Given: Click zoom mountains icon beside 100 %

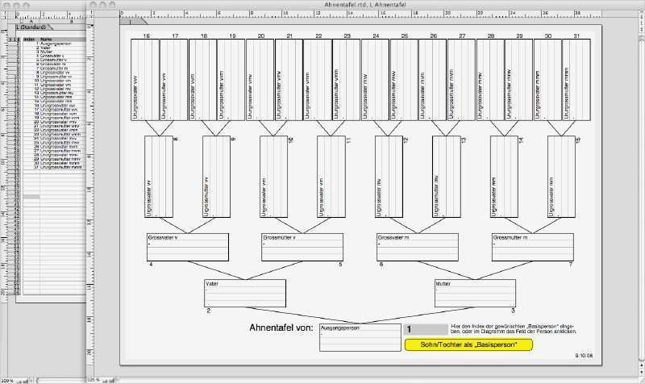Looking at the screenshot, I should coord(24,381).
